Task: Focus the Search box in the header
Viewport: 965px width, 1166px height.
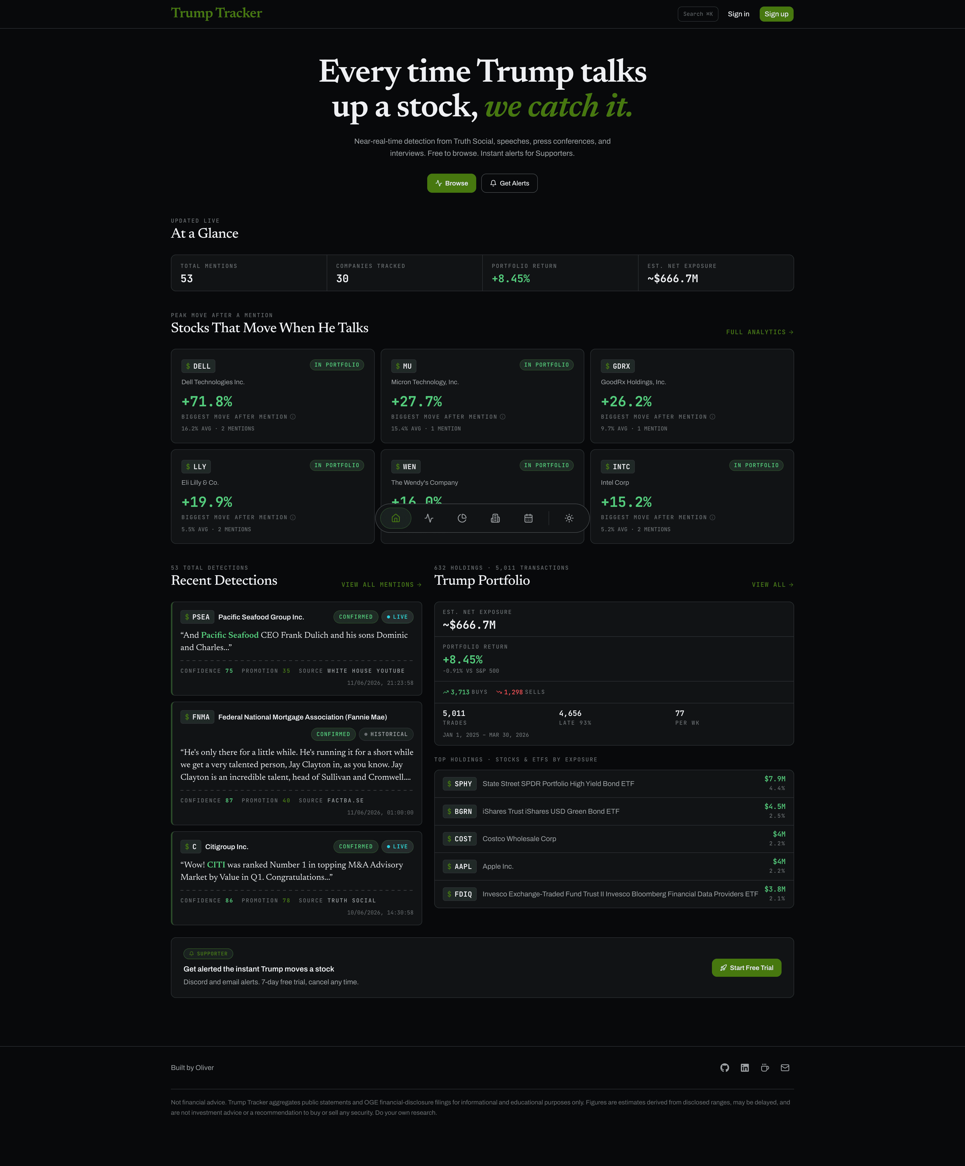Action: [x=698, y=14]
